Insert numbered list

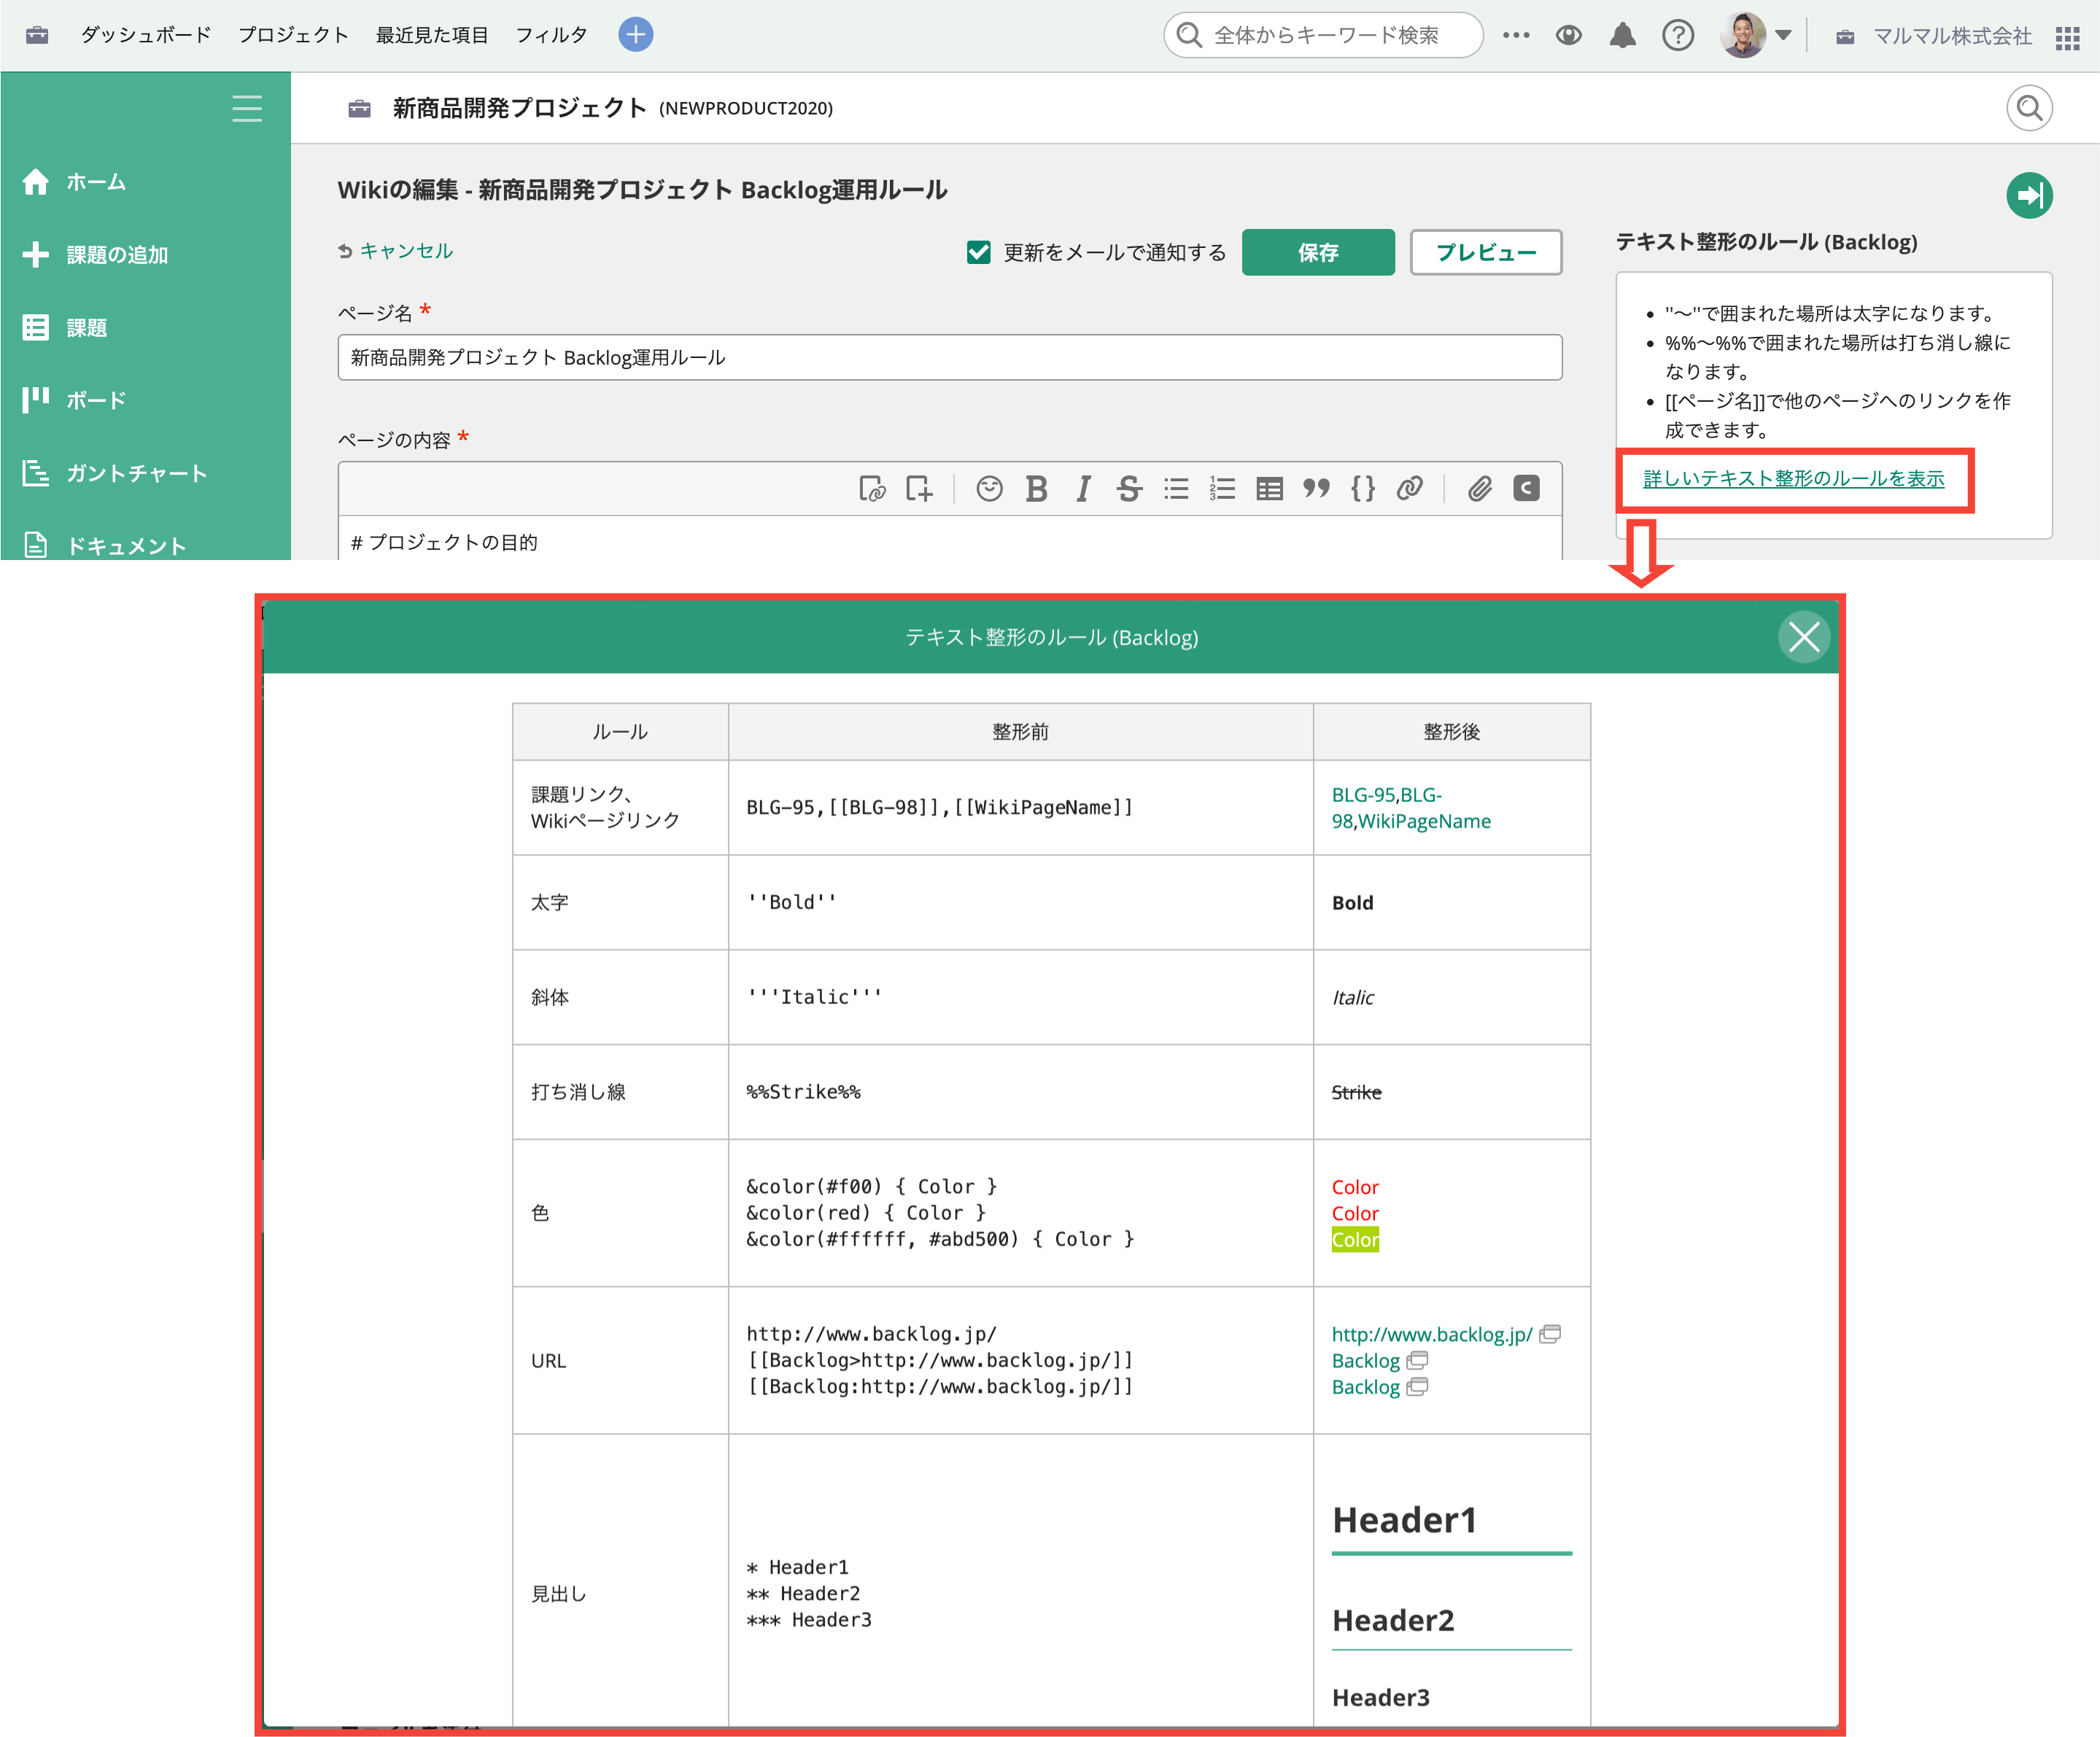tap(1222, 489)
